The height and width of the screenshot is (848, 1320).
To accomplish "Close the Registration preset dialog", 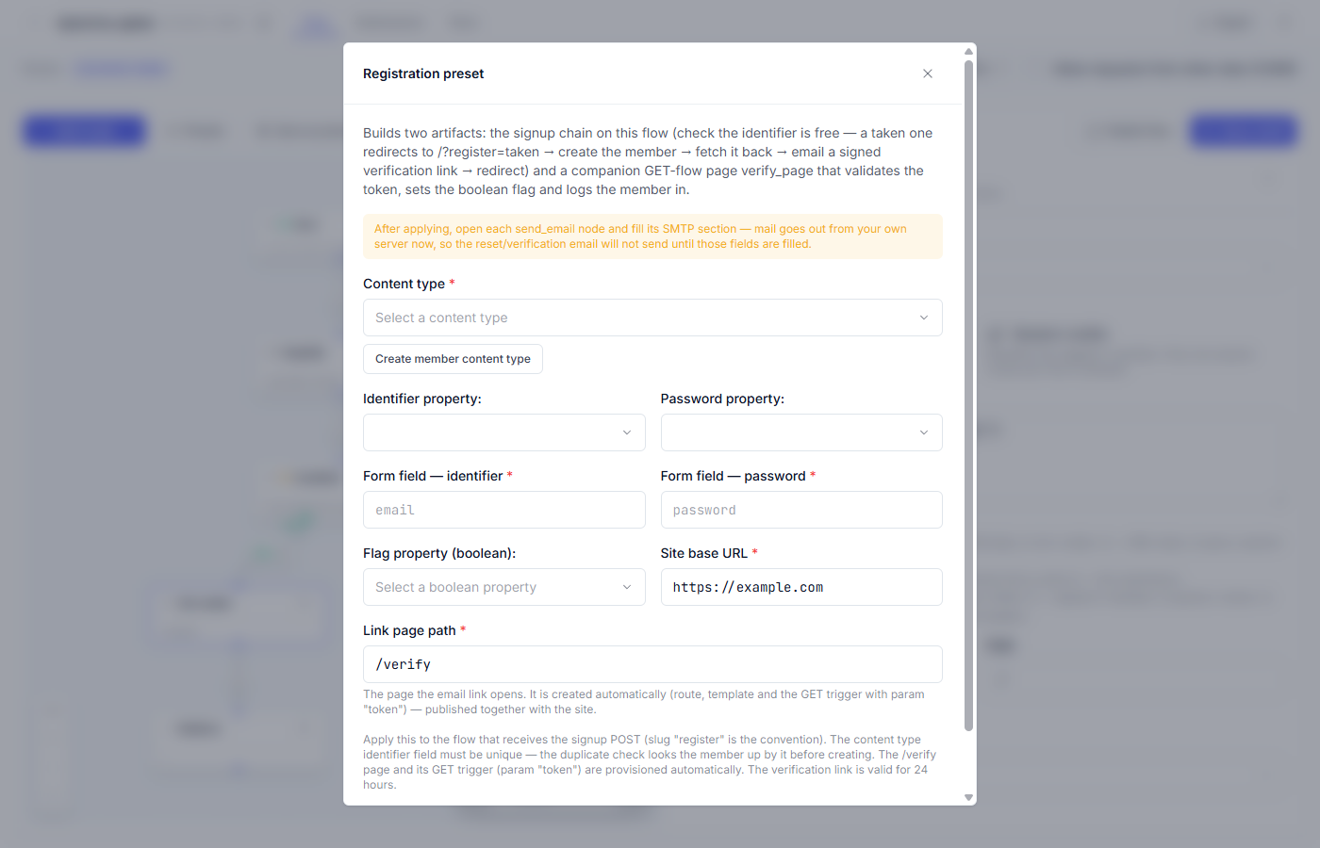I will tap(928, 73).
